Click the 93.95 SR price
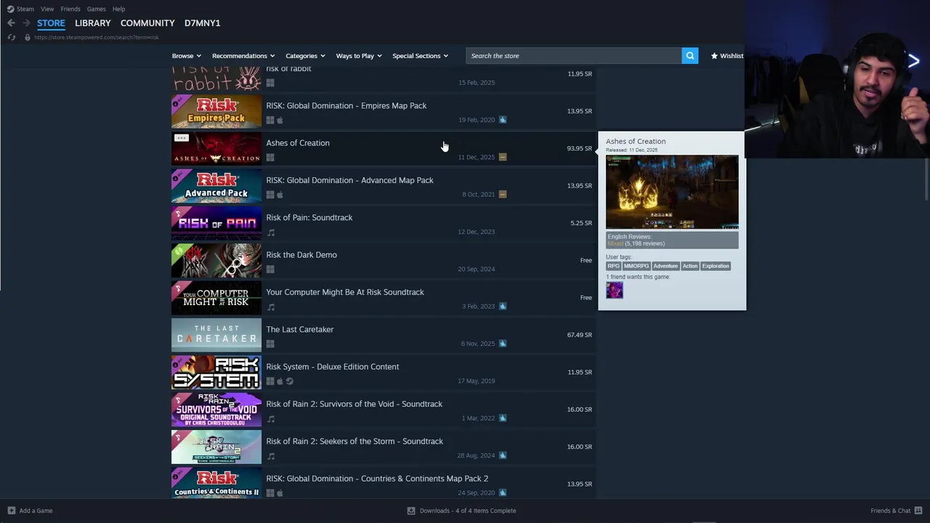 click(x=579, y=148)
